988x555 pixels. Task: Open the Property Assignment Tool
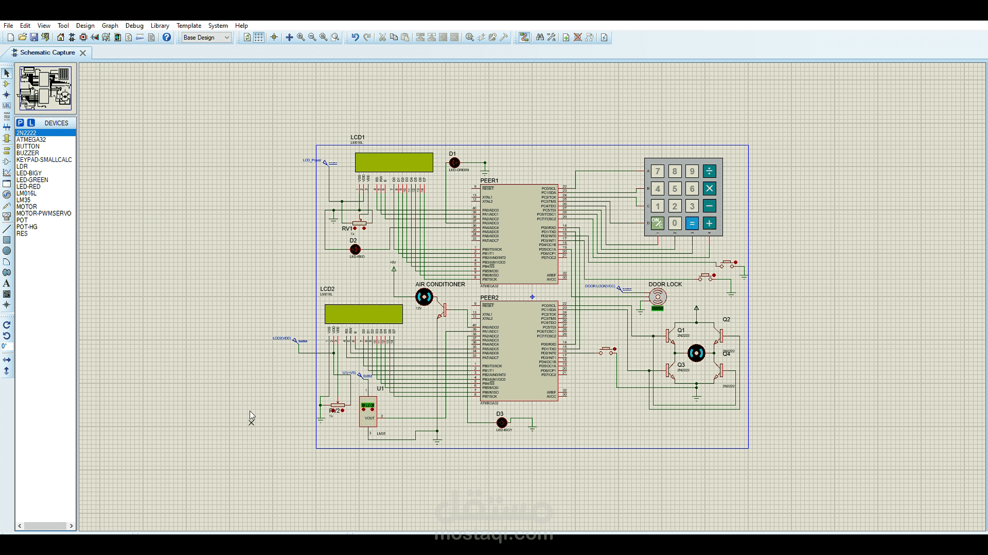(x=551, y=37)
